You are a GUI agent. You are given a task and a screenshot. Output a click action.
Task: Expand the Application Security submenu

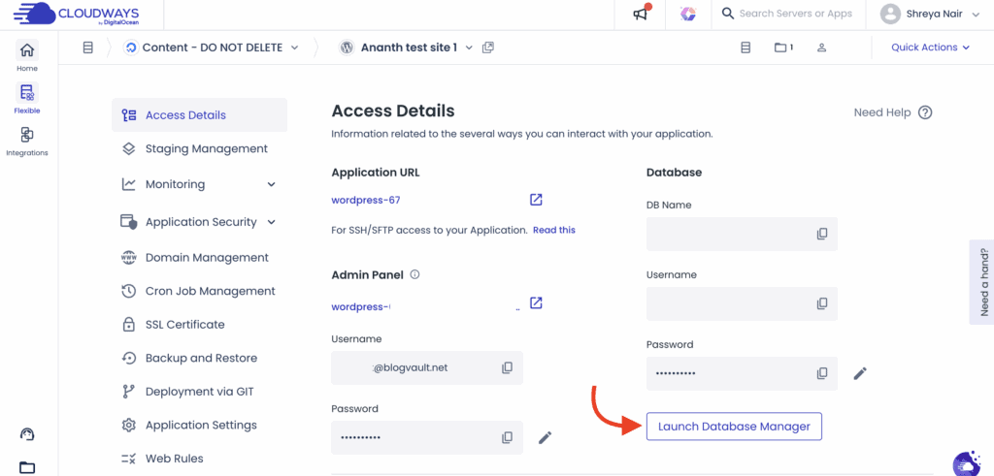[x=272, y=222]
